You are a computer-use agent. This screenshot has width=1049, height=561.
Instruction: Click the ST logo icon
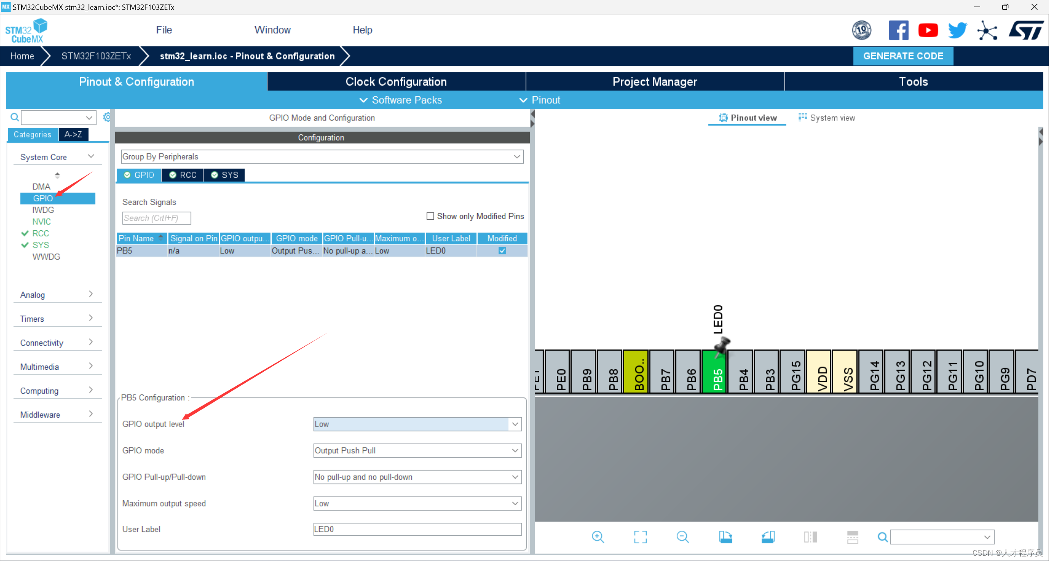[1026, 30]
